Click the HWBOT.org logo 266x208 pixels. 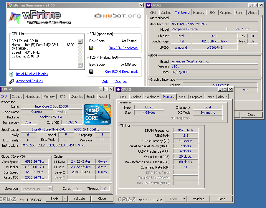[x=118, y=16]
